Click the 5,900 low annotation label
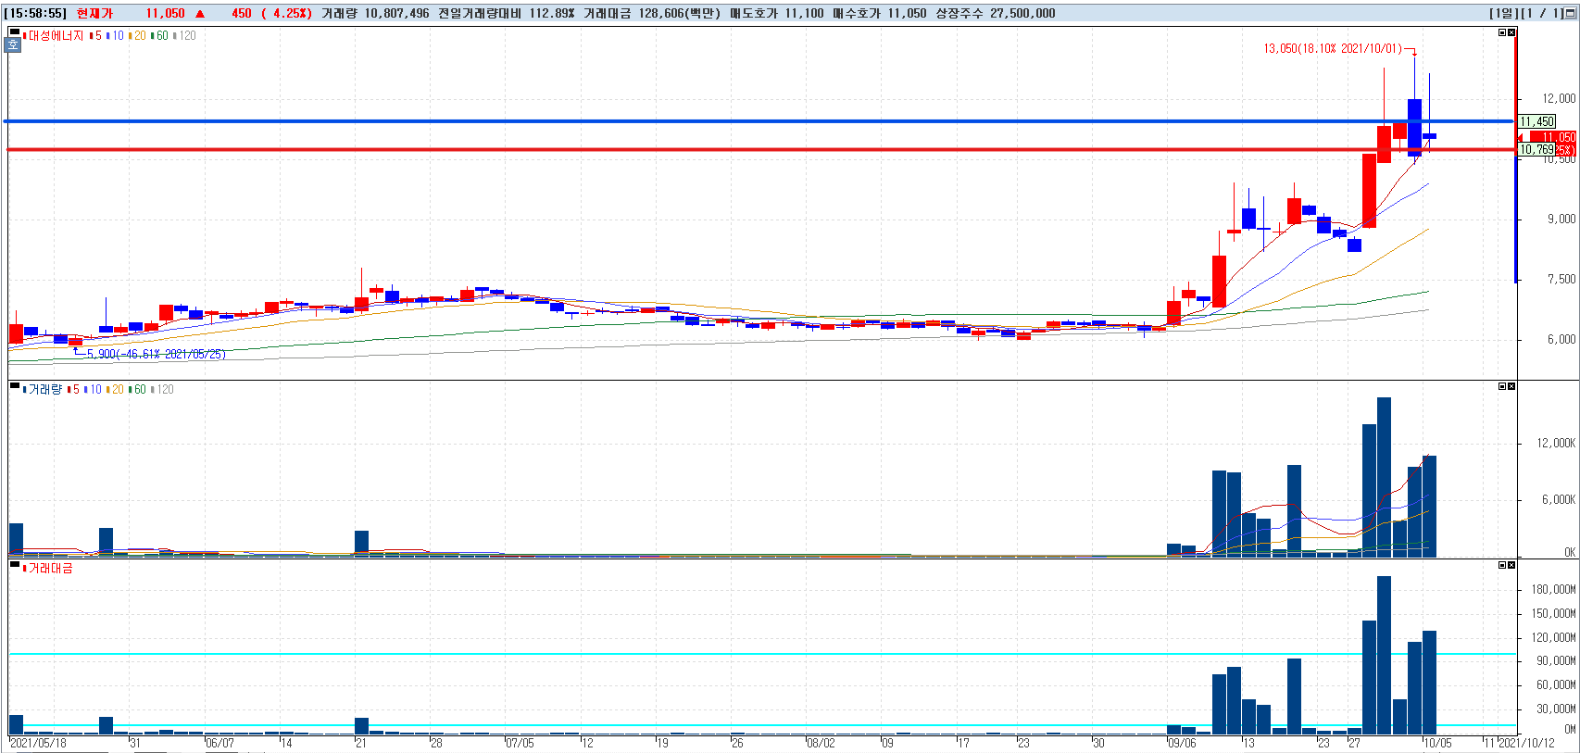Image resolution: width=1580 pixels, height=753 pixels. (156, 354)
